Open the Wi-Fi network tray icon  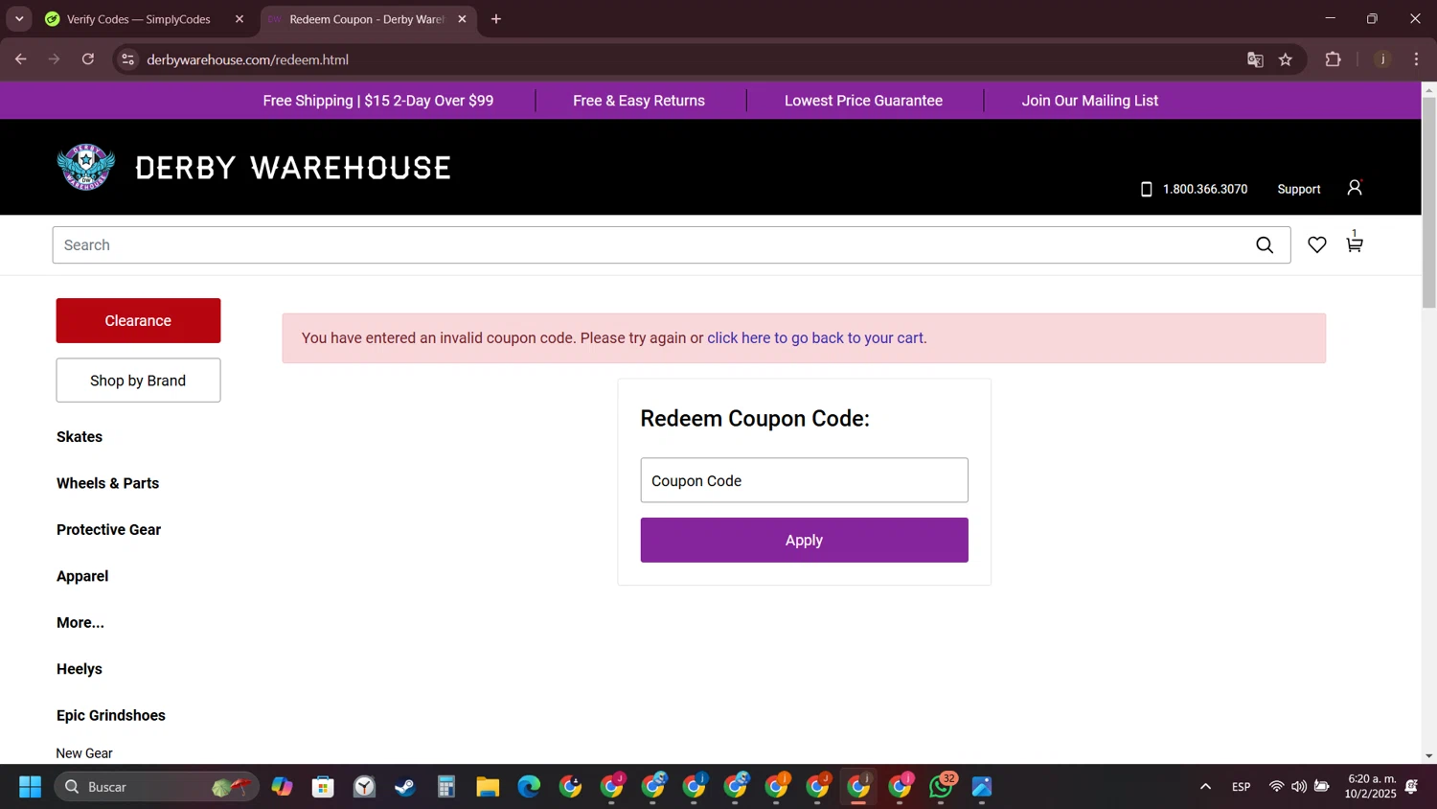[1276, 787]
